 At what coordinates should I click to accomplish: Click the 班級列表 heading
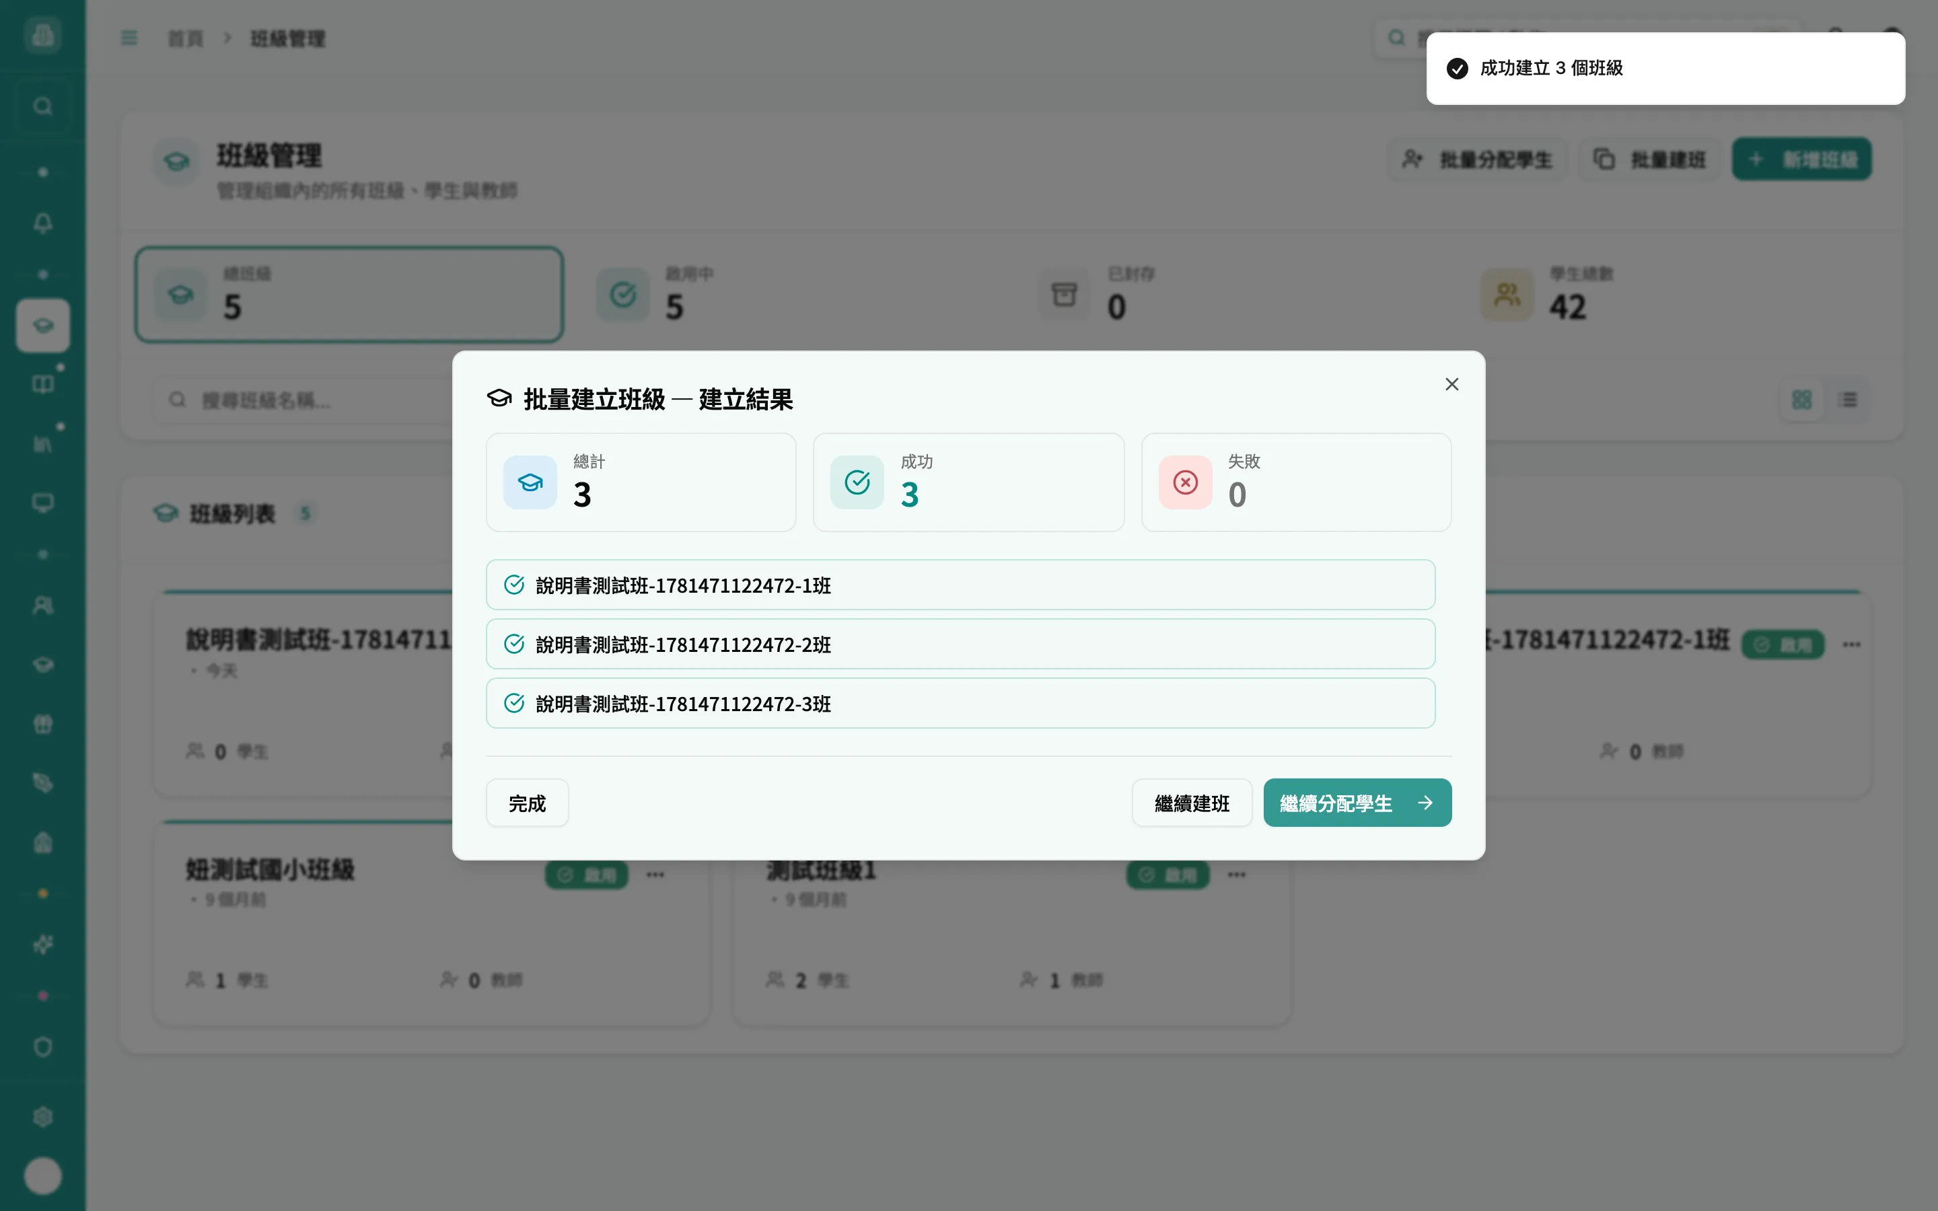coord(231,513)
